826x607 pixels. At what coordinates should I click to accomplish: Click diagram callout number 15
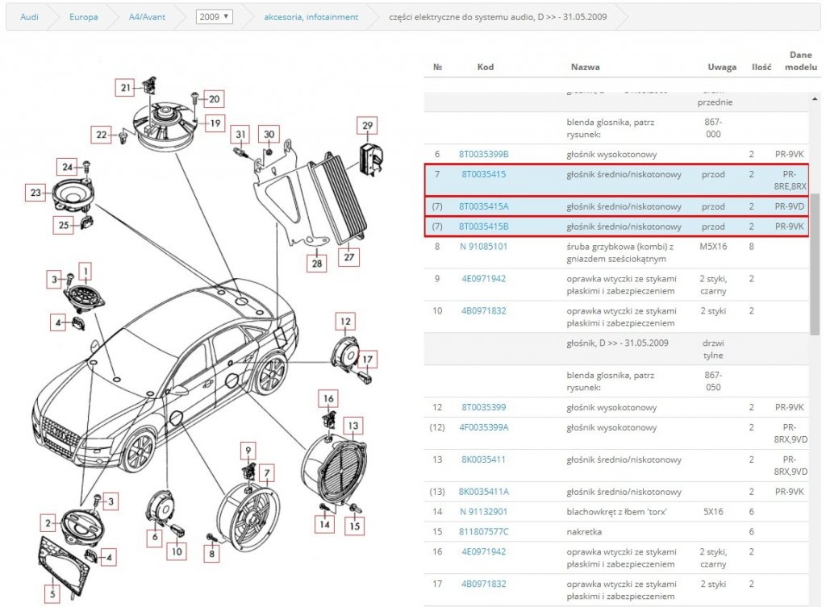(355, 526)
